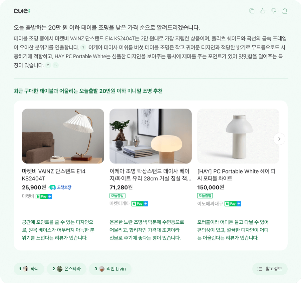
Task: Open source 1 하니
Action: click(29, 269)
